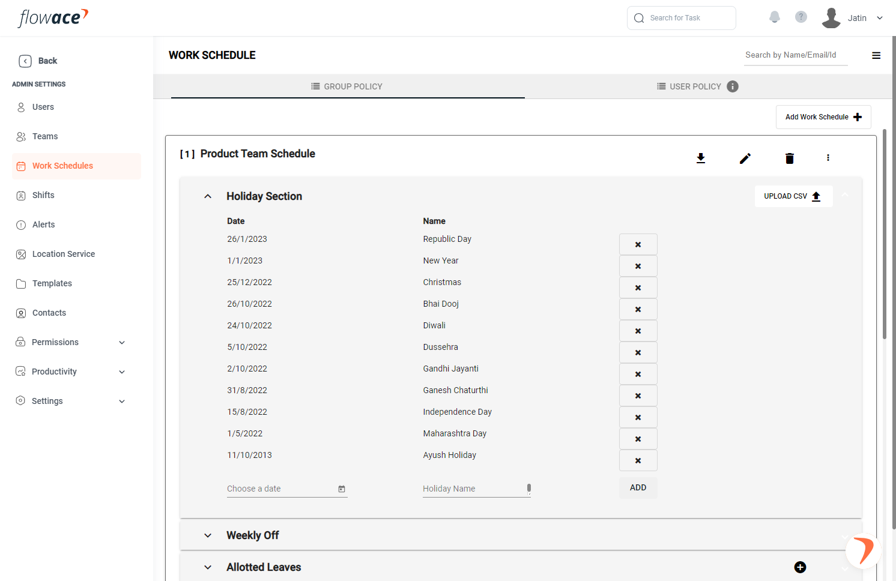Open the date picker calendar icon
The height and width of the screenshot is (581, 896).
tap(342, 489)
